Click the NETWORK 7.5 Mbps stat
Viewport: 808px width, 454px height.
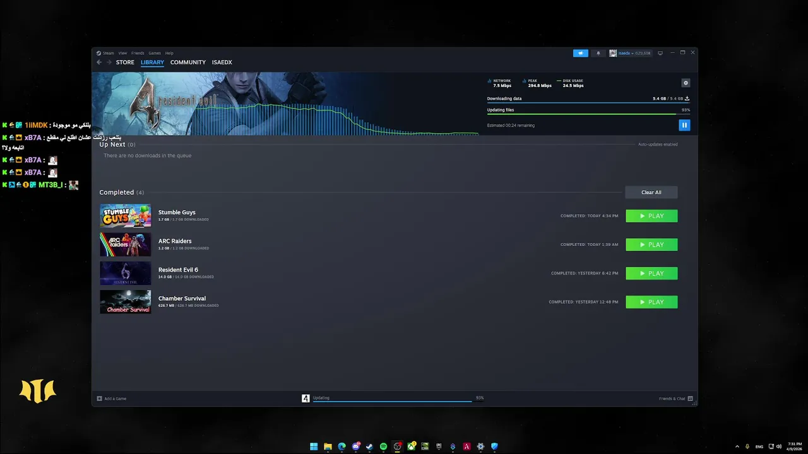499,83
